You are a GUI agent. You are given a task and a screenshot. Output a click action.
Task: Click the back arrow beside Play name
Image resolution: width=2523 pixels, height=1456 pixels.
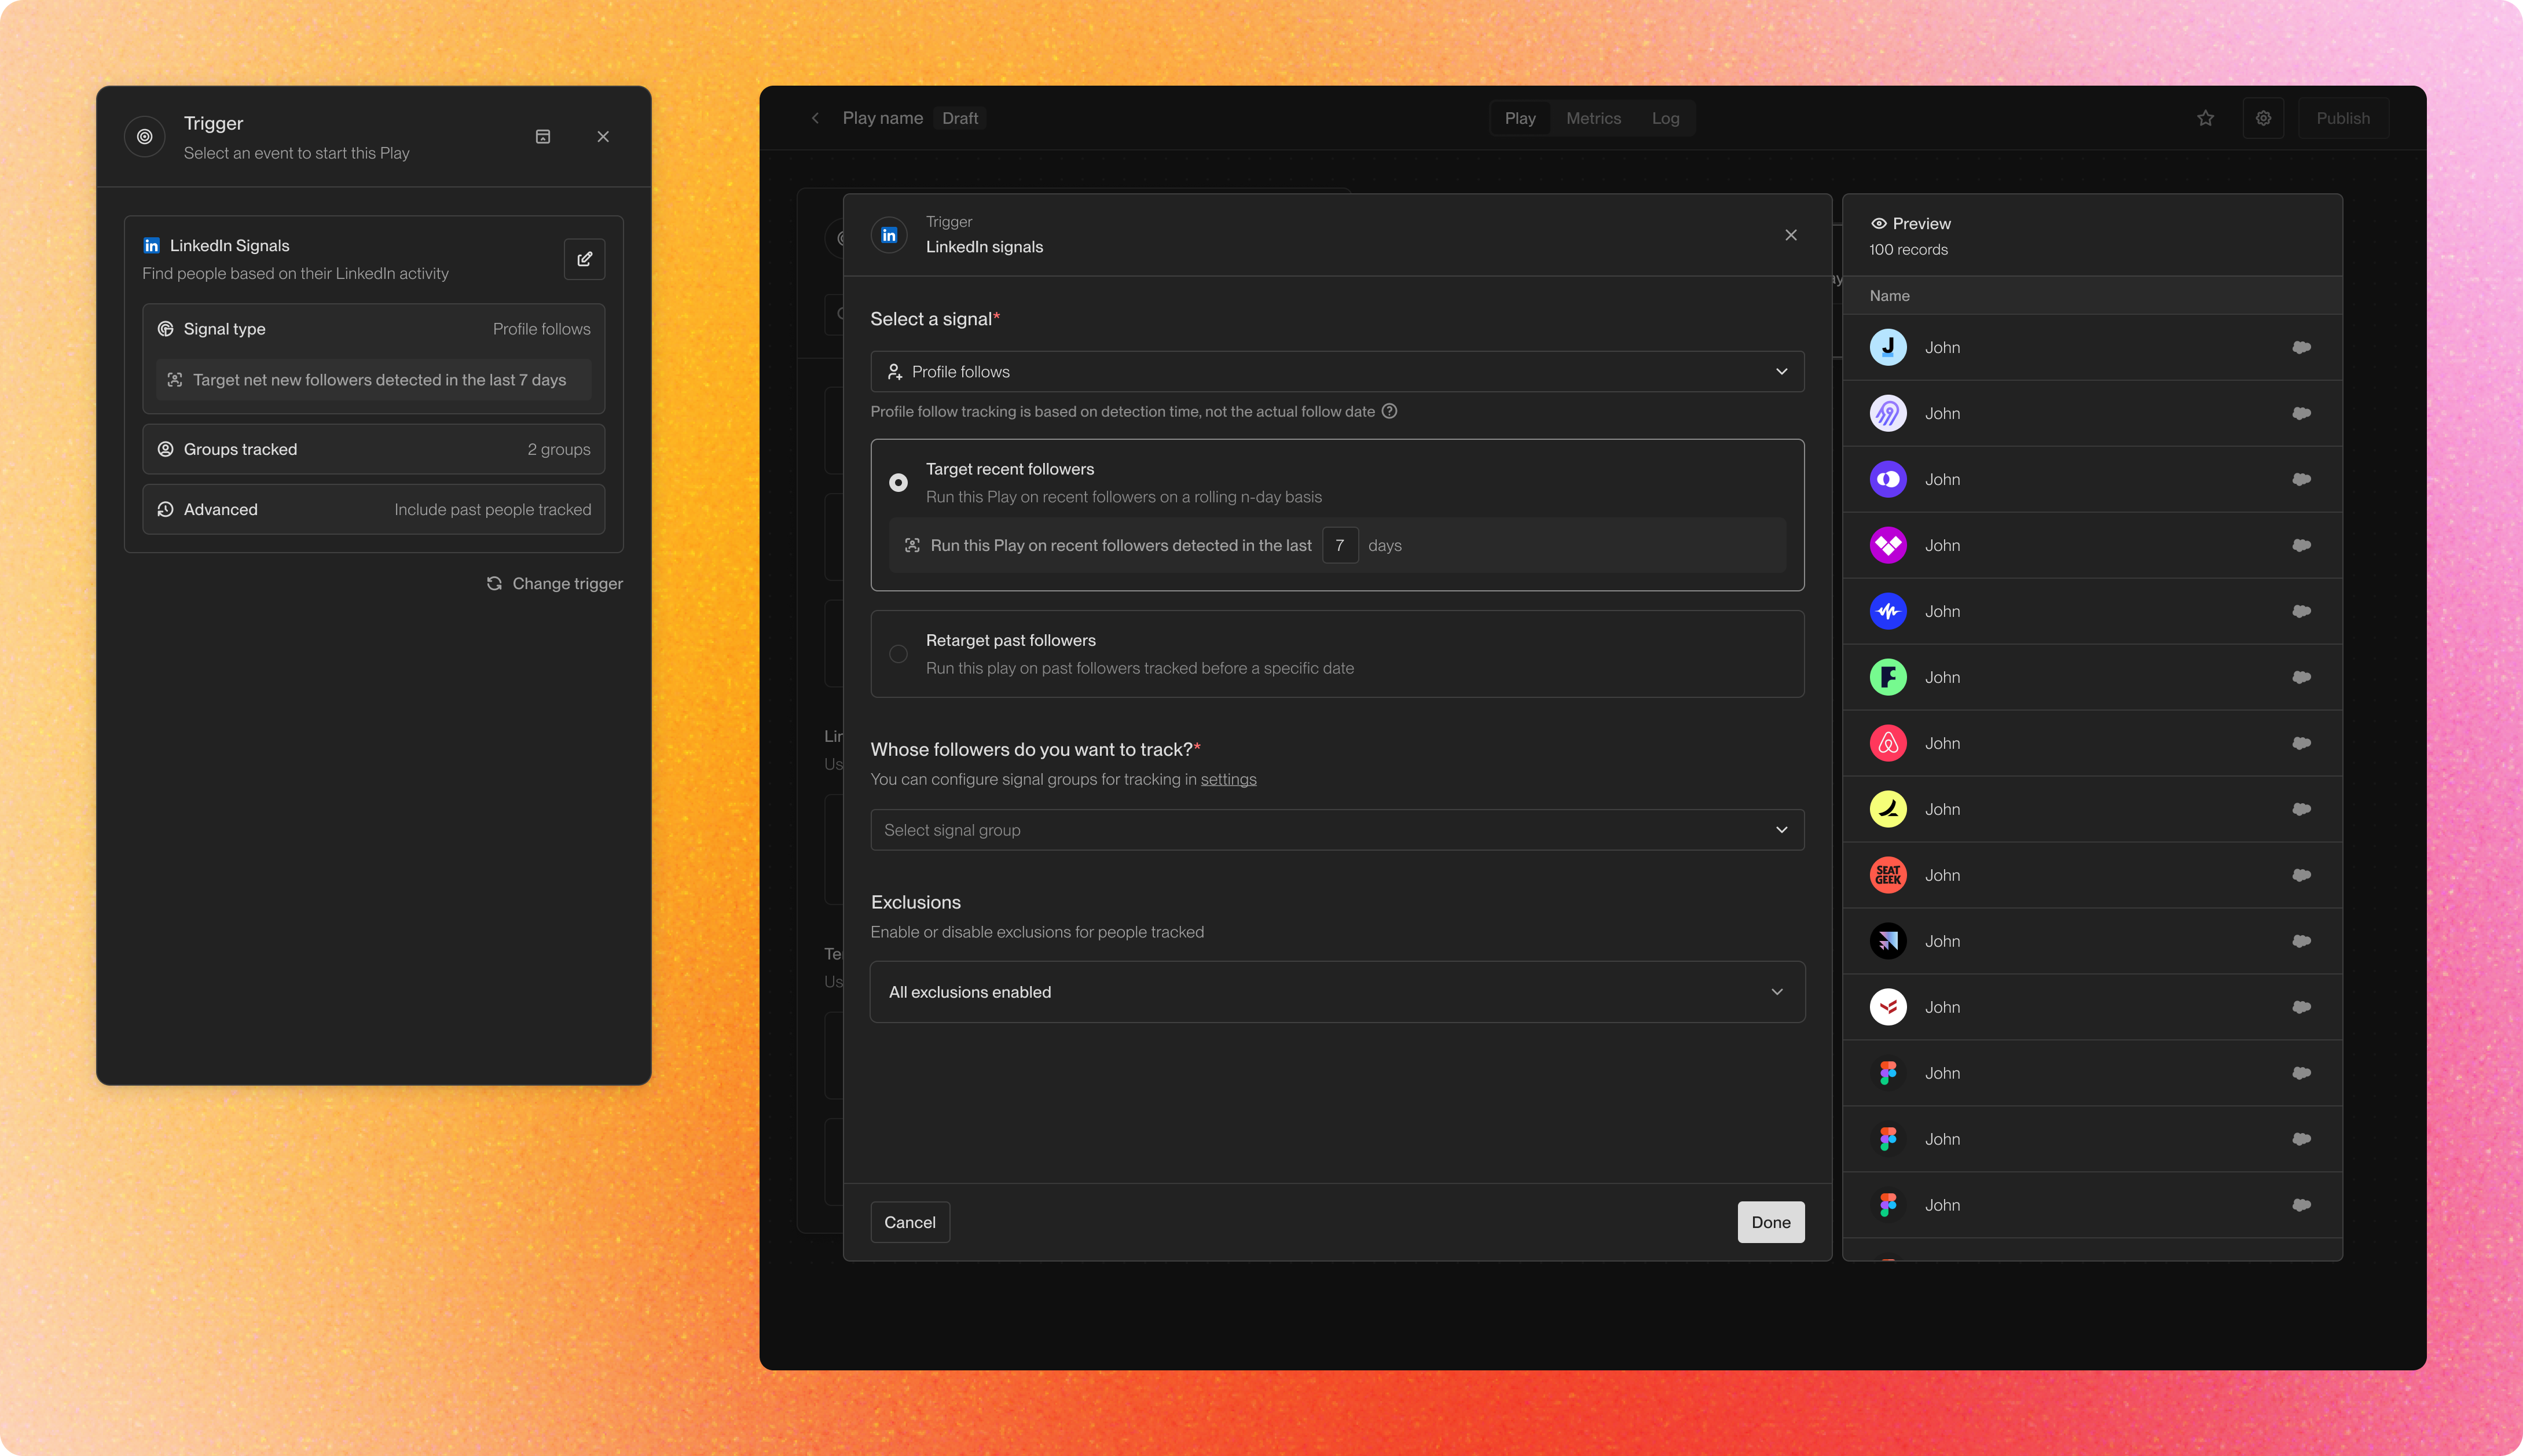pos(815,118)
